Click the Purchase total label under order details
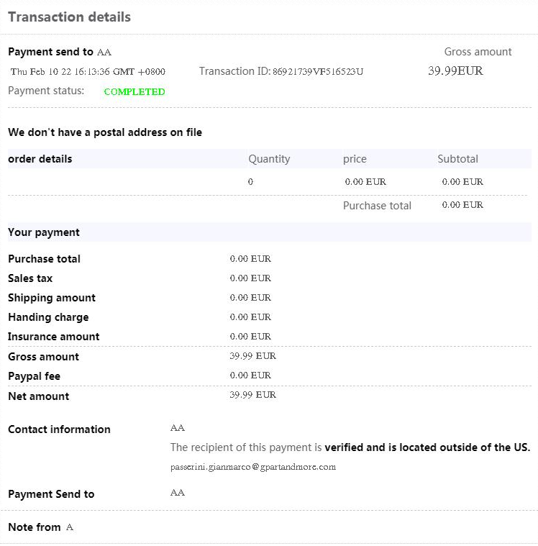This screenshot has width=538, height=546. point(377,206)
